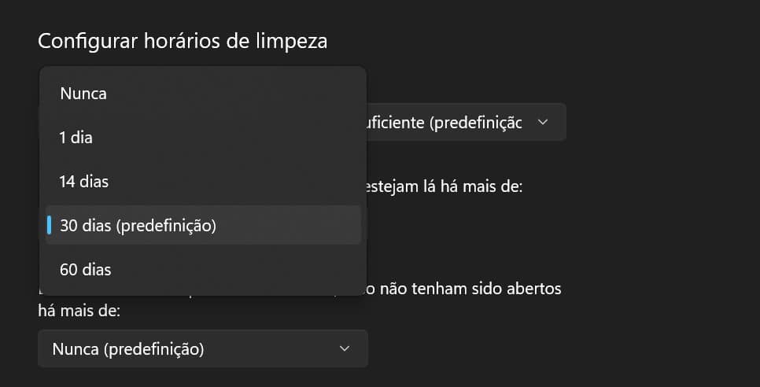Click the "estejam lá há mais de:" label
760x387 pixels.
tap(445, 187)
